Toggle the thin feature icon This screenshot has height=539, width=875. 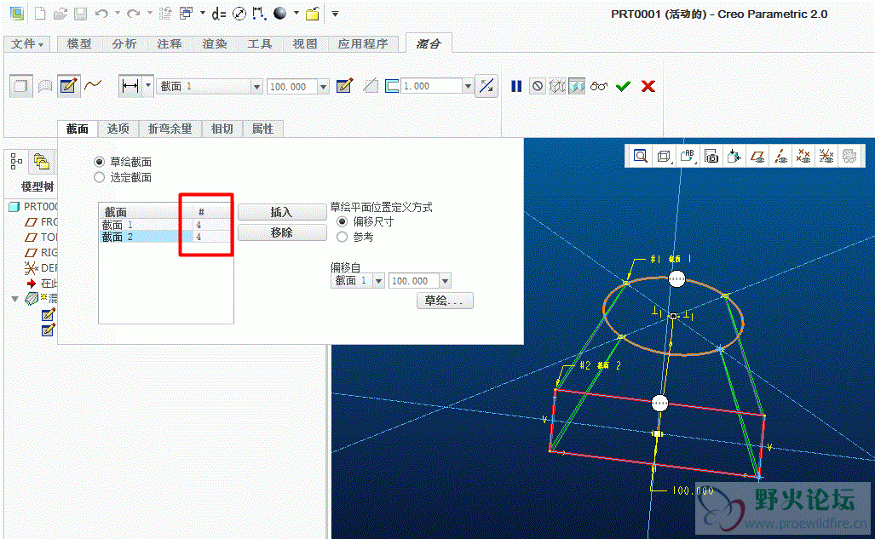click(392, 86)
